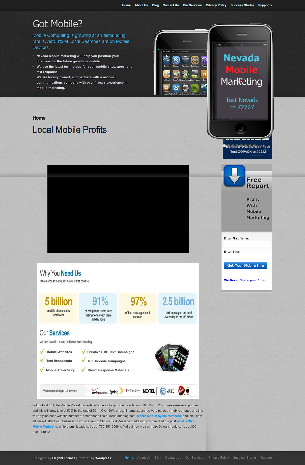Expand the Support menu in top navigation
The image size is (305, 465).
pos(265,5)
